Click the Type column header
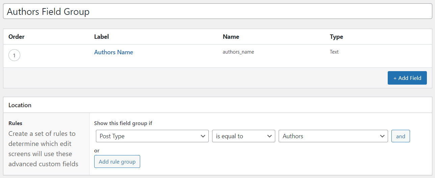 pos(336,37)
